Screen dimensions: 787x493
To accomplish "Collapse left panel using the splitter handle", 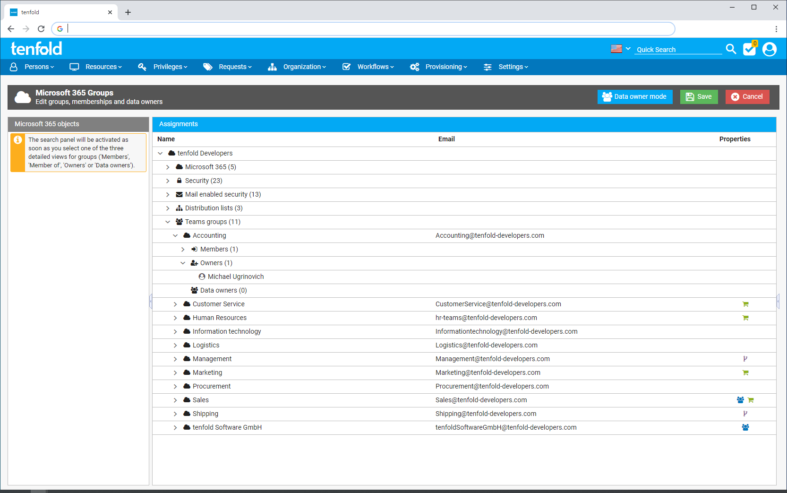I will point(151,301).
